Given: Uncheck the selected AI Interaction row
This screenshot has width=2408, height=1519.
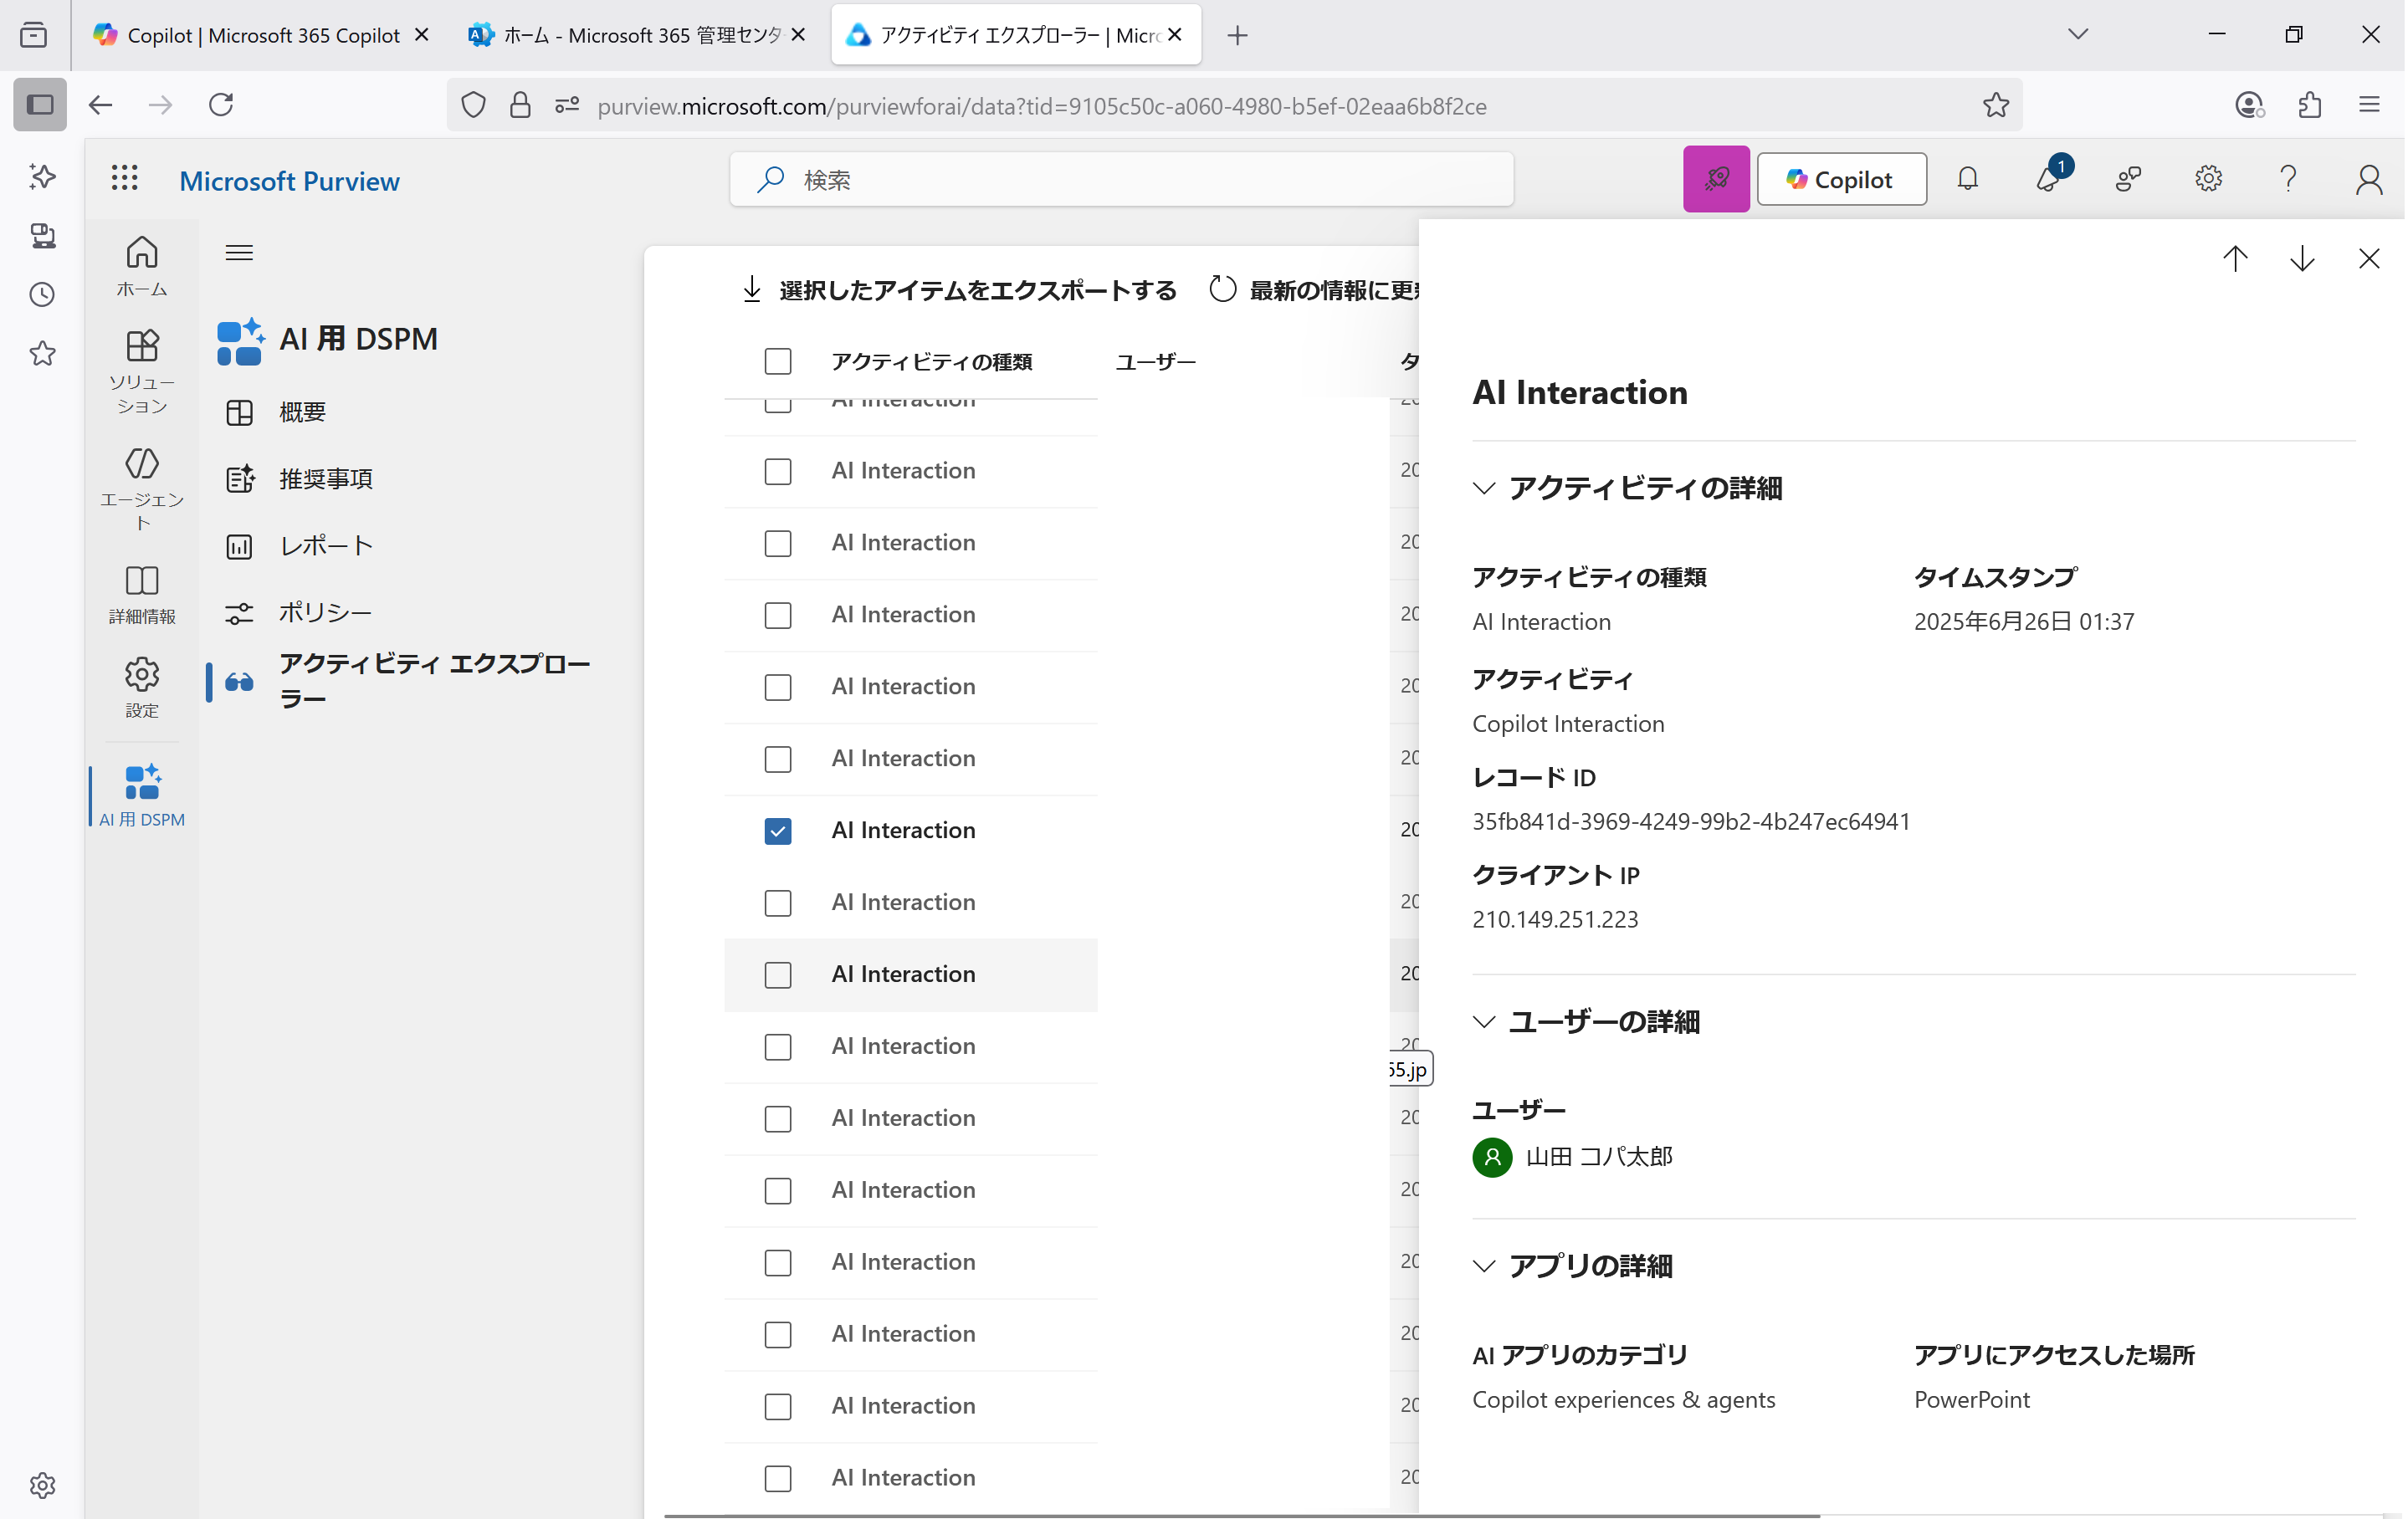Looking at the screenshot, I should pyautogui.click(x=778, y=831).
